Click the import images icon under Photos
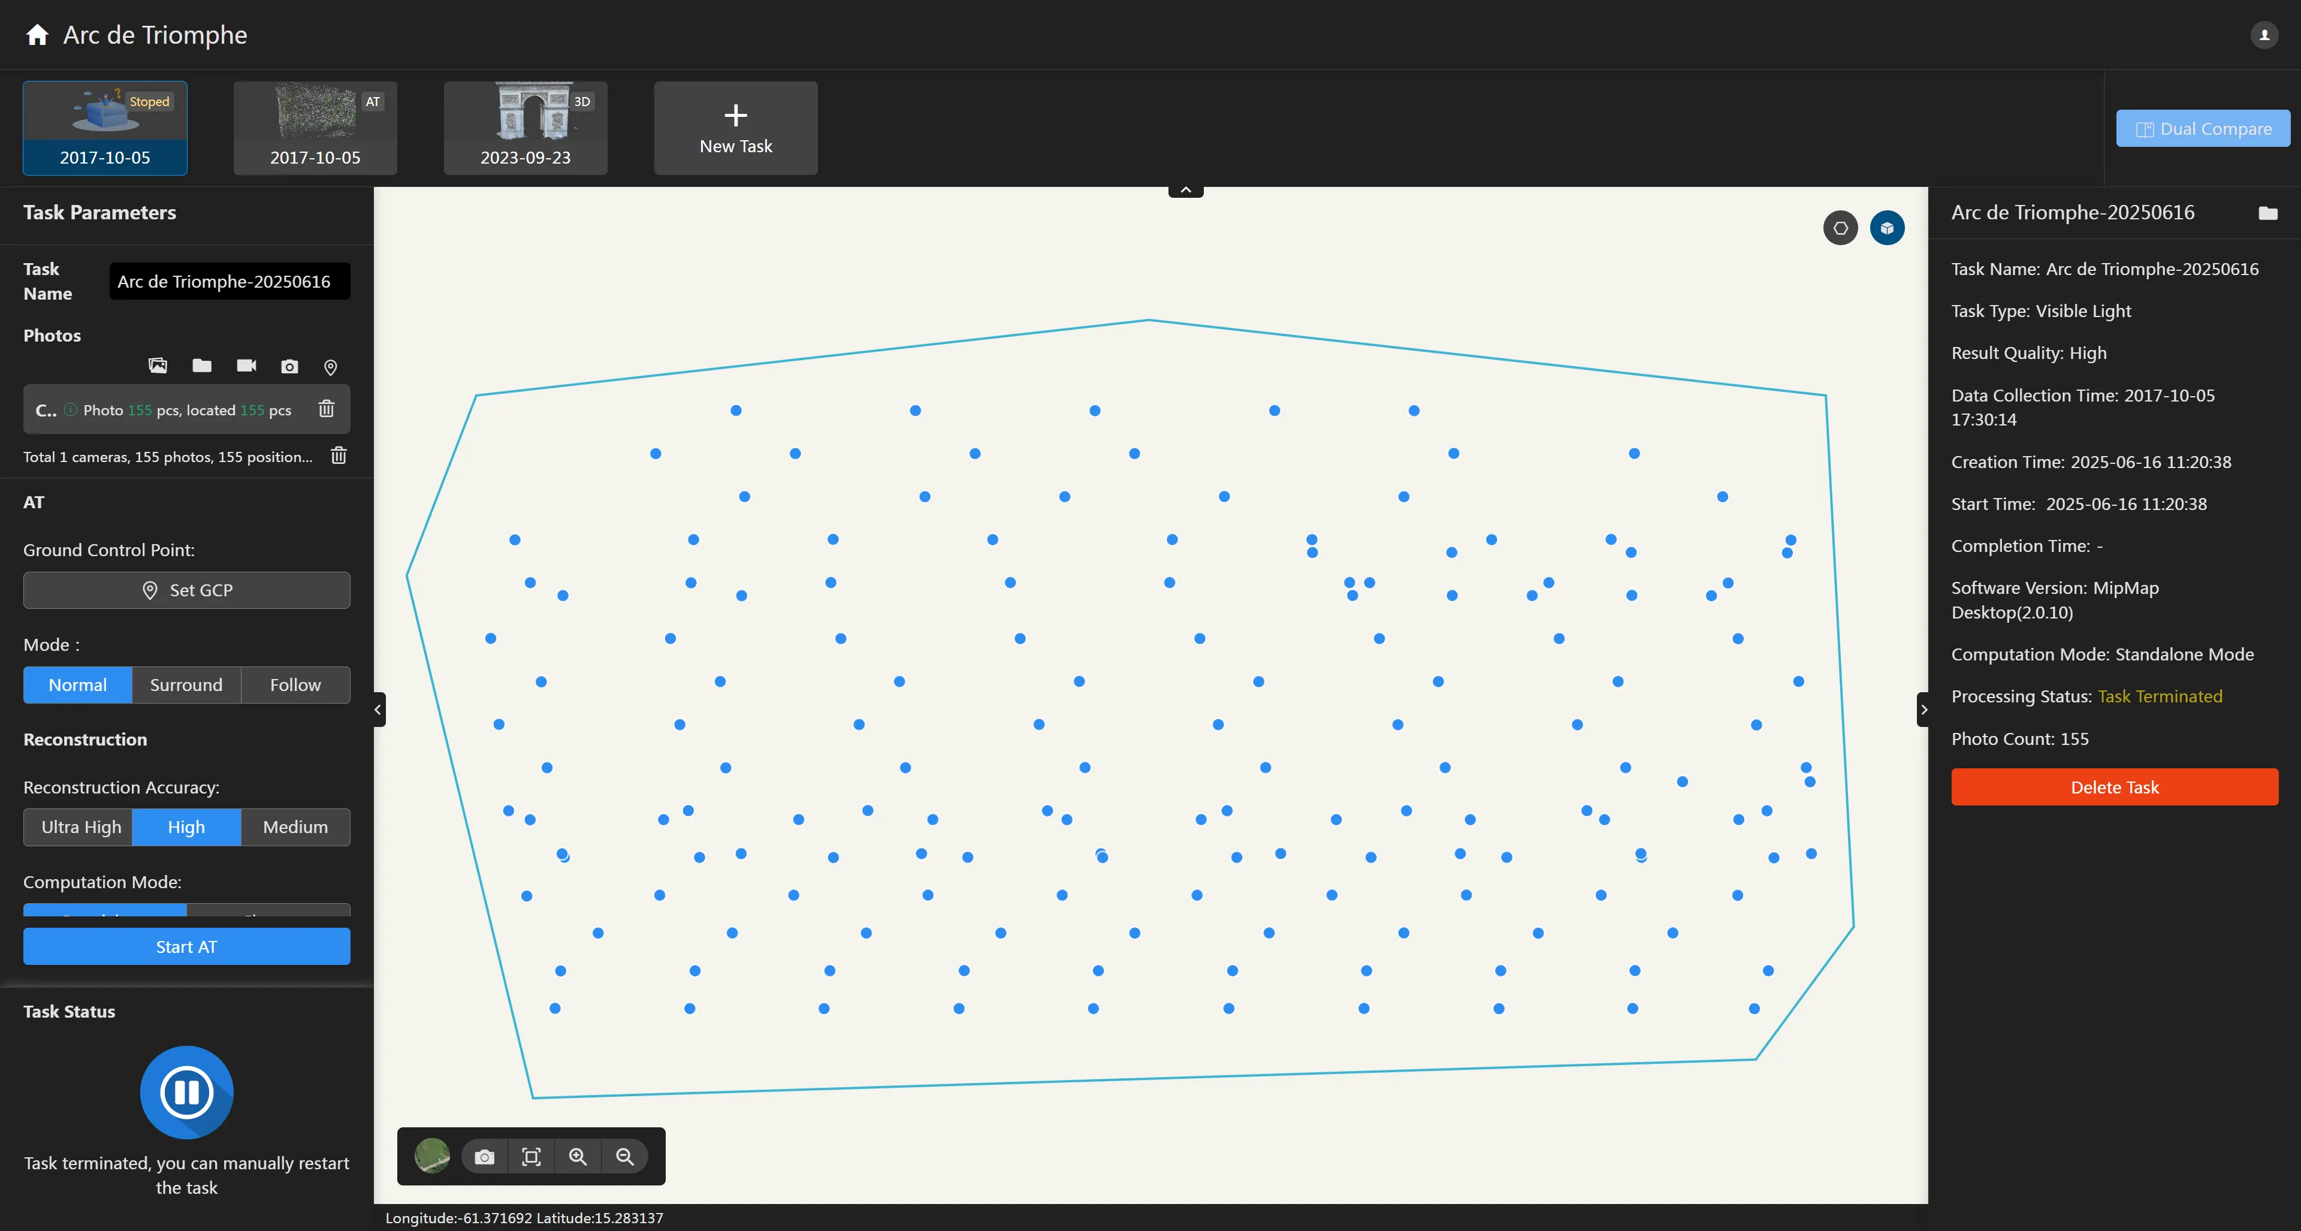This screenshot has height=1231, width=2301. (x=157, y=366)
